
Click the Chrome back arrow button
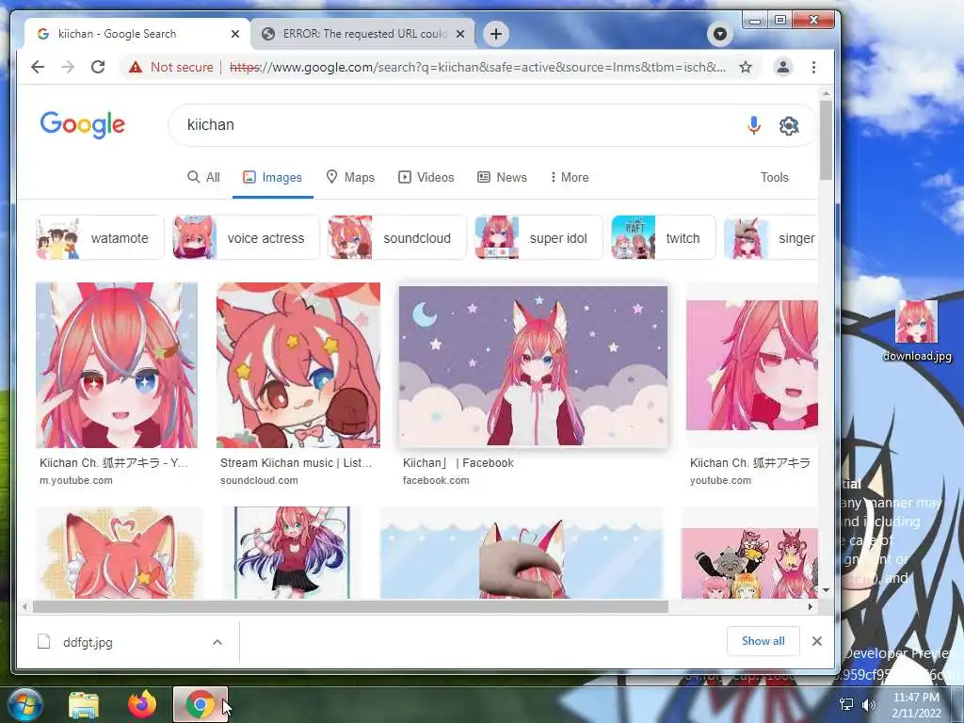pos(38,67)
